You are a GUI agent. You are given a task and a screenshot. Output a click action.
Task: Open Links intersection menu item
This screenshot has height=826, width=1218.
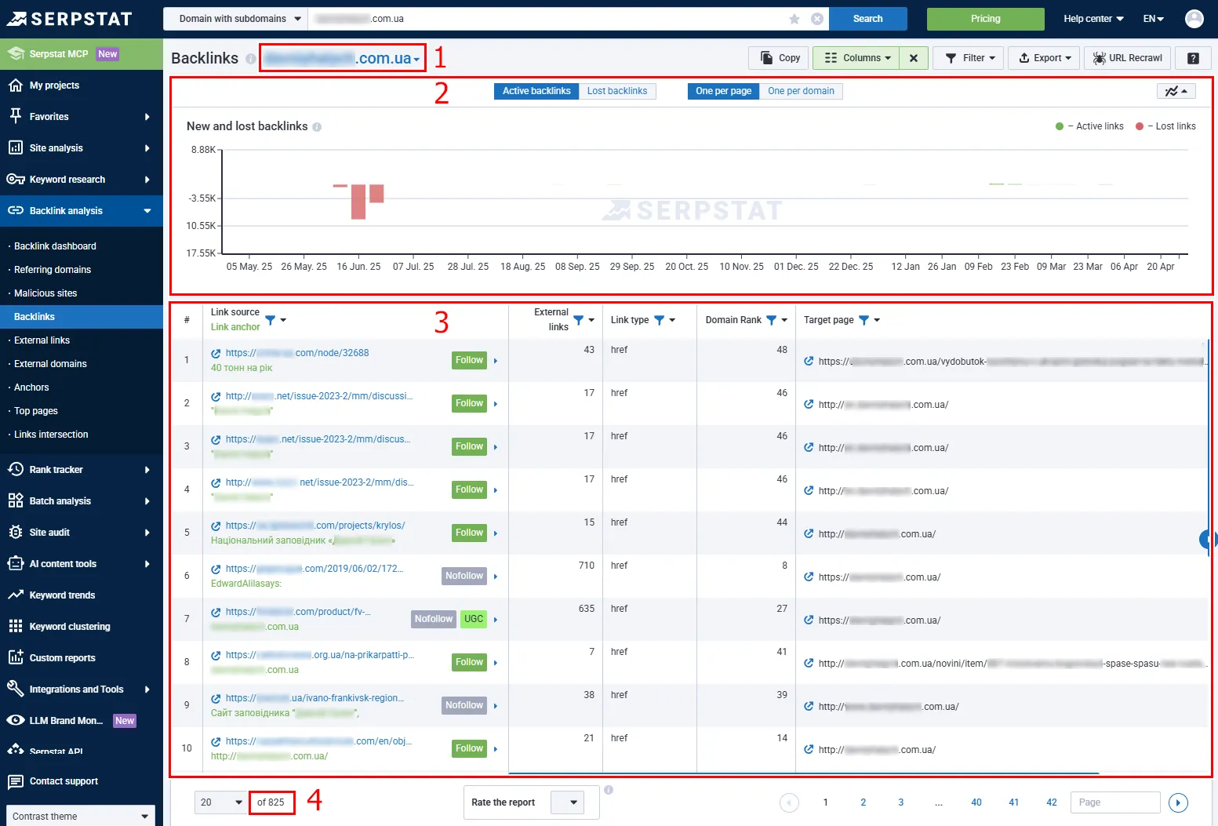click(x=51, y=435)
